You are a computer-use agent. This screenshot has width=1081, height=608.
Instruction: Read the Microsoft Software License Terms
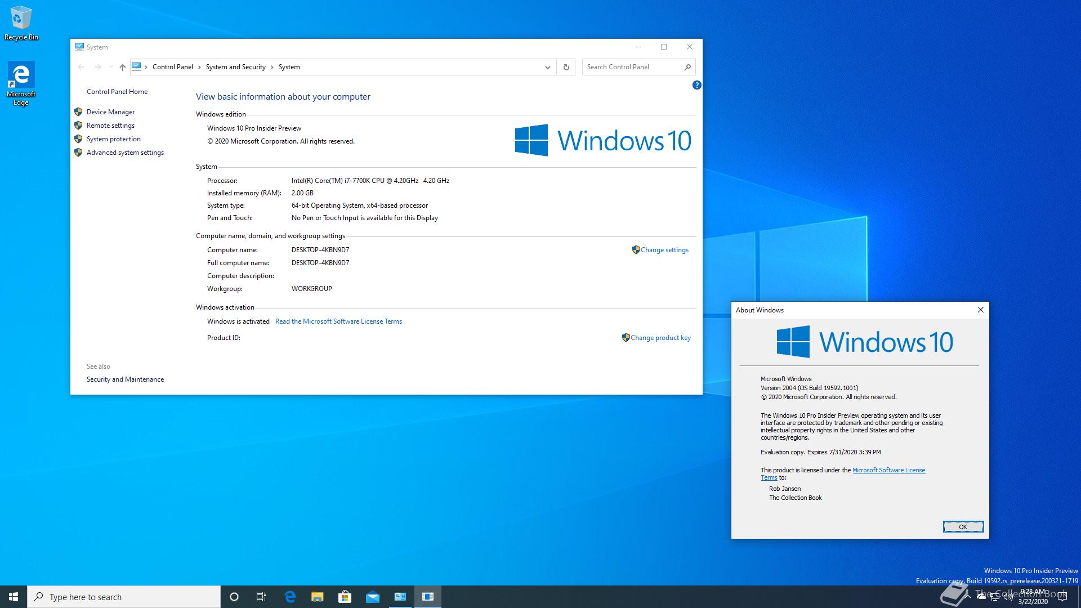click(x=338, y=321)
